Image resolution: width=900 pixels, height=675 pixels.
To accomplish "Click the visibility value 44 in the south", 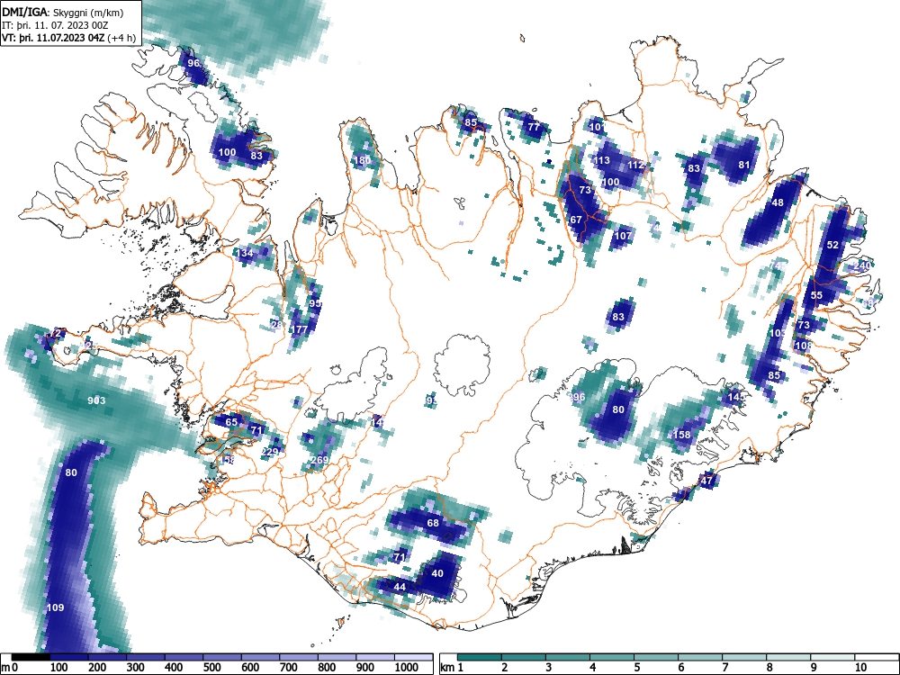I will 400,587.
